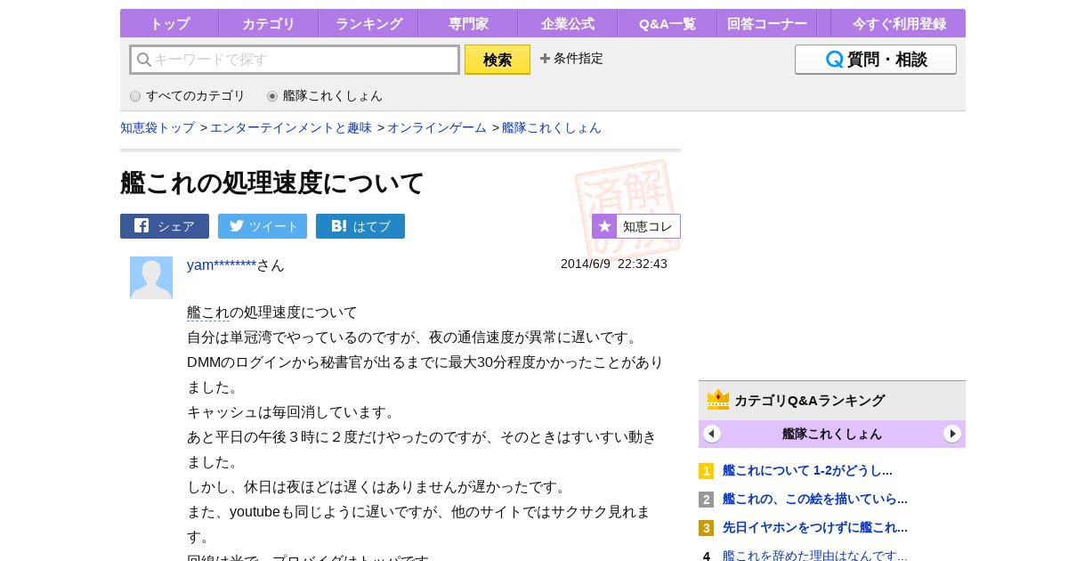The width and height of the screenshot is (1068, 561).
Task: Open the トップ tab
Action: pyautogui.click(x=169, y=24)
